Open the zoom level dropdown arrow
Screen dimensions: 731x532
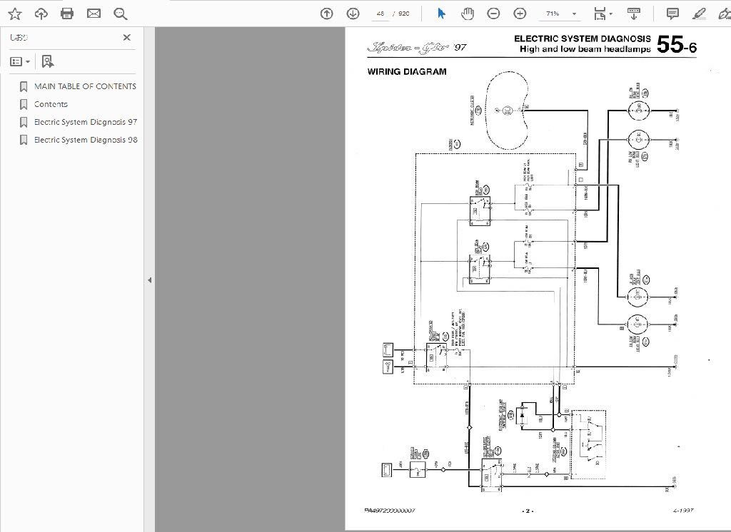575,14
